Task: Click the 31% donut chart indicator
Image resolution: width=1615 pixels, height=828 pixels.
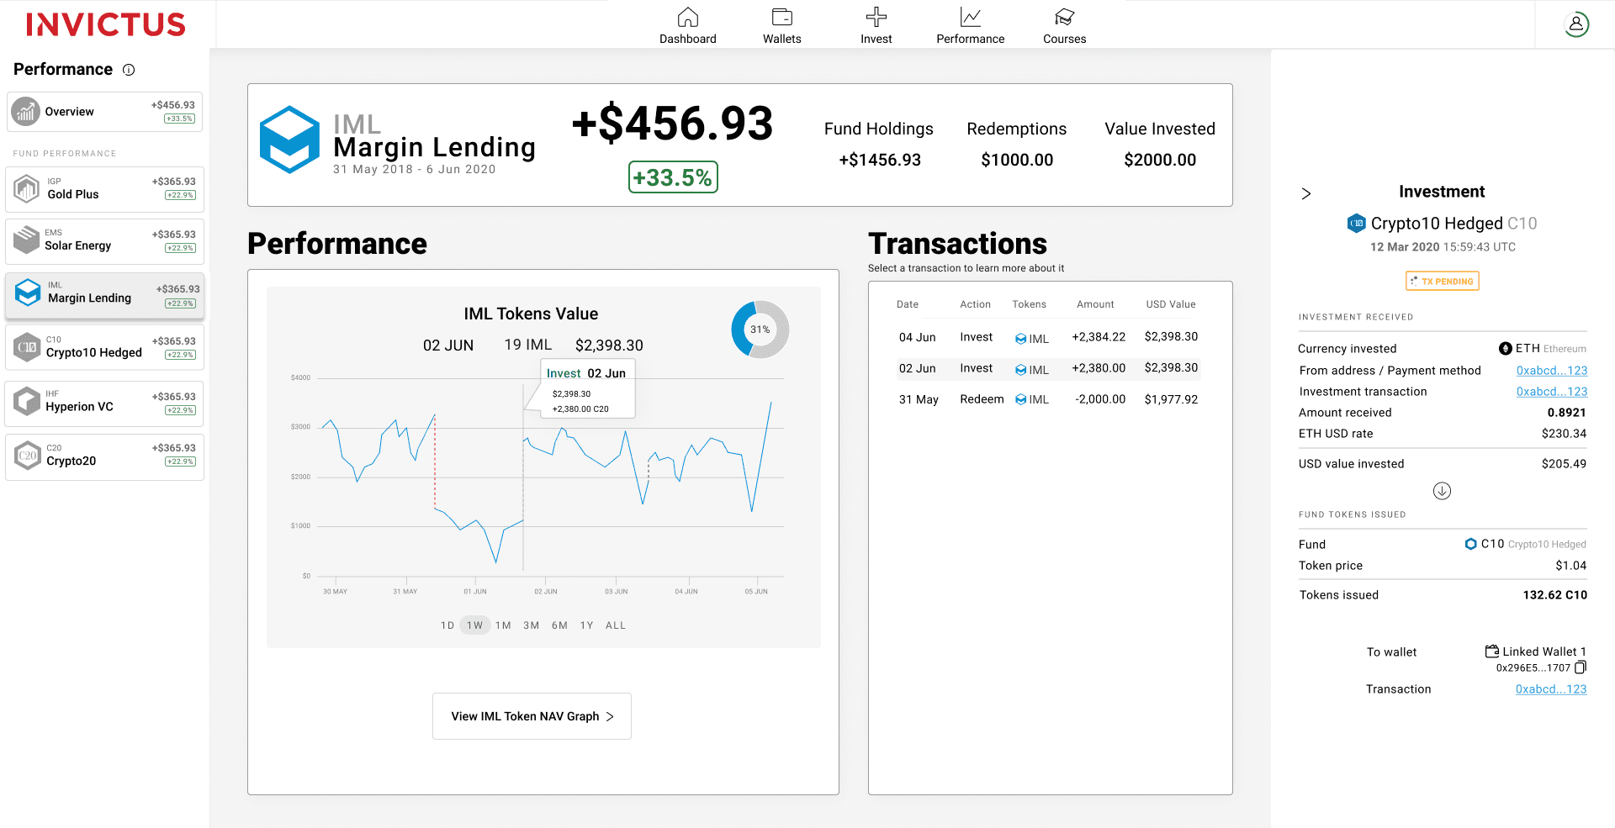Action: pos(760,330)
